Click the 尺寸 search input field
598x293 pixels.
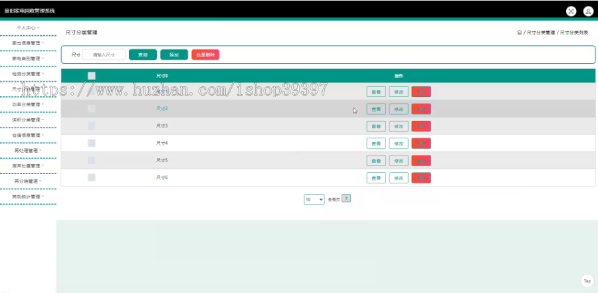click(x=104, y=54)
